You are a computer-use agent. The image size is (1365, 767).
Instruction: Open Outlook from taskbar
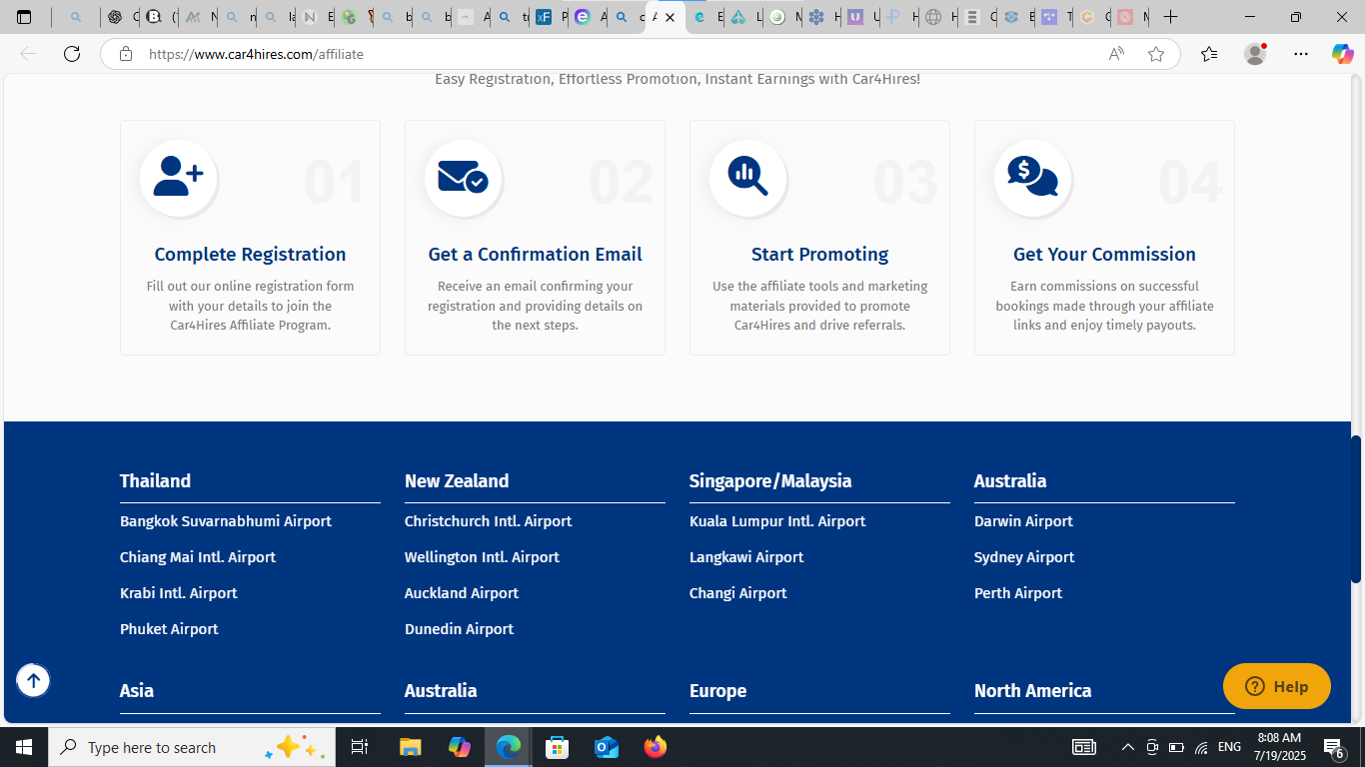click(607, 747)
